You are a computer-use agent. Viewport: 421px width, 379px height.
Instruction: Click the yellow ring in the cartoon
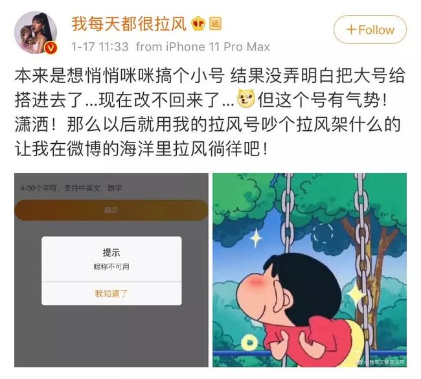coord(250,343)
